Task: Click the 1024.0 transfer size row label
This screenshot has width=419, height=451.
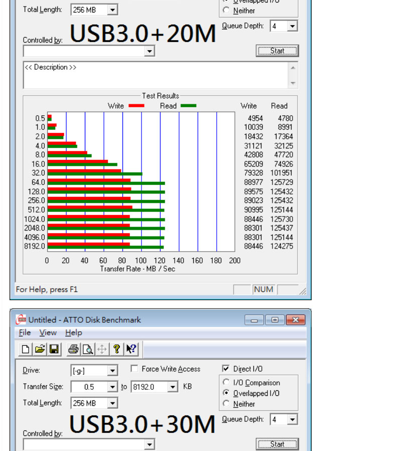Action: tap(35, 219)
